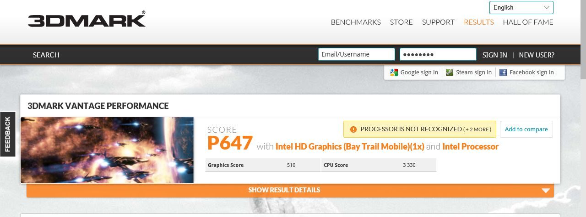
Task: Open the Benchmarks menu
Action: coord(356,22)
